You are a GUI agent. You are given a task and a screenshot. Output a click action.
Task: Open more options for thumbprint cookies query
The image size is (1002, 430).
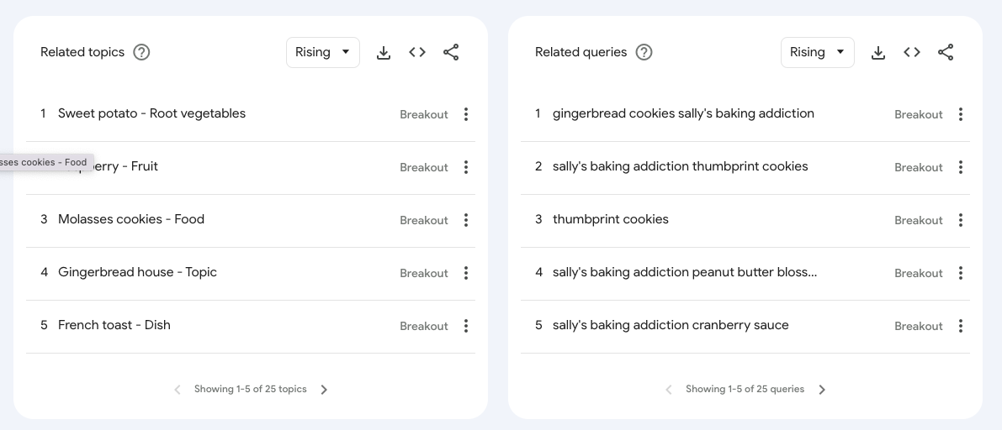tap(961, 220)
